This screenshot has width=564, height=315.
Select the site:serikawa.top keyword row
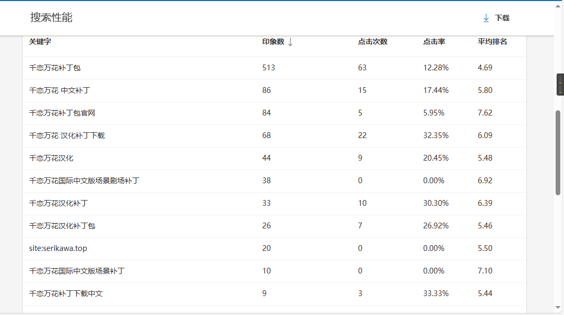(x=58, y=248)
